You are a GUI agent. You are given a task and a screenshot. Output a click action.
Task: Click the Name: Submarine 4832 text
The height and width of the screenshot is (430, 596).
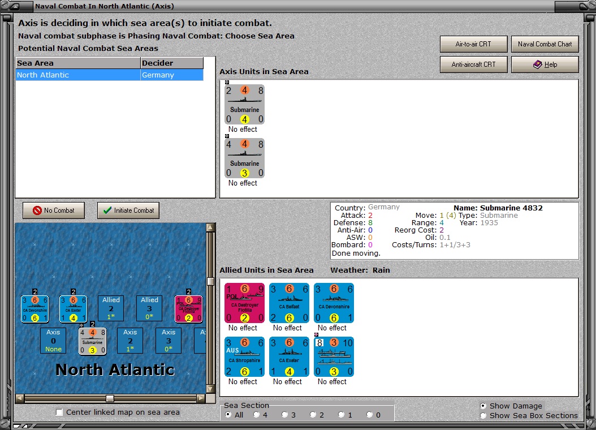498,208
